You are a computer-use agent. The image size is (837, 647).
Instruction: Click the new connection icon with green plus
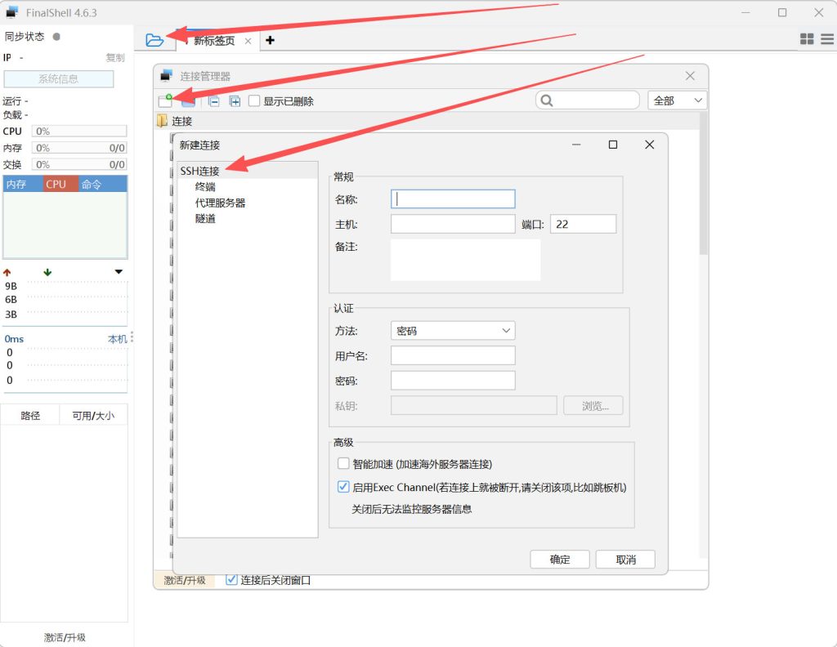point(166,100)
